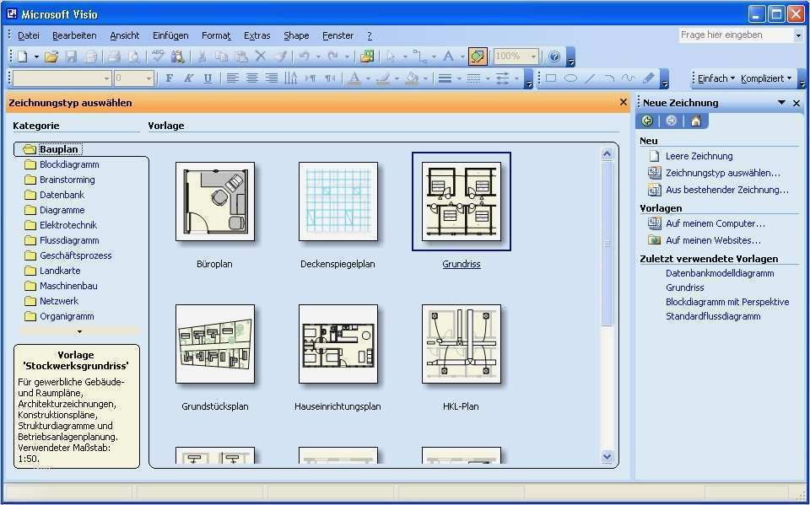
Task: Click the green Back arrow in task pane
Action: coord(647,121)
